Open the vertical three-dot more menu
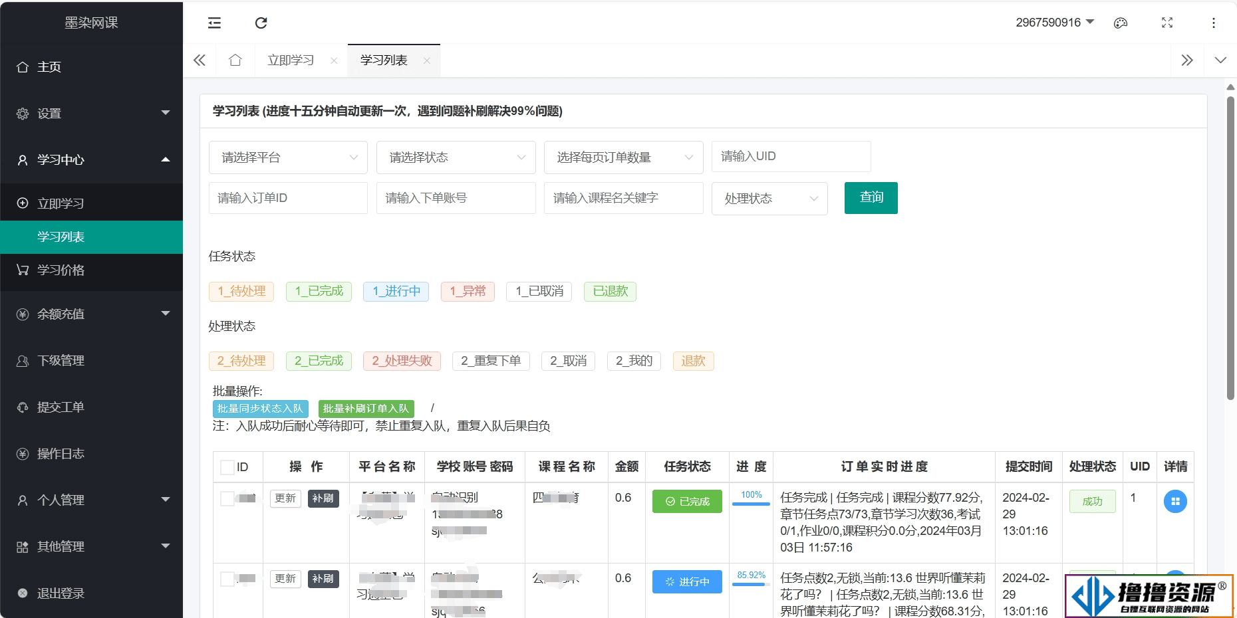 click(1214, 23)
